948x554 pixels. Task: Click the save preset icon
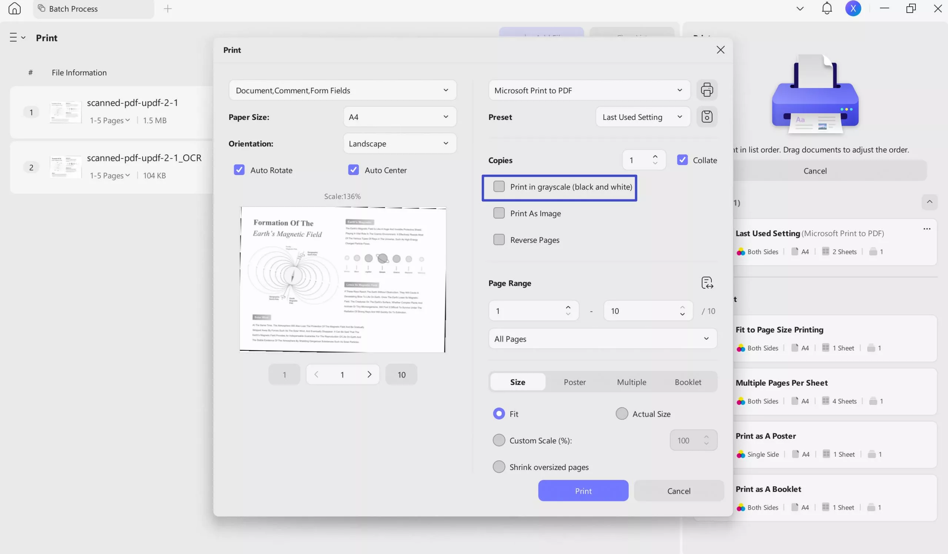pyautogui.click(x=707, y=117)
